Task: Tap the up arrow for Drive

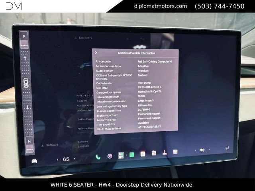Action: coord(25,58)
